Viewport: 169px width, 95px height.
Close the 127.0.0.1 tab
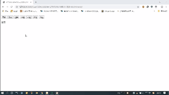(x=31, y=2)
